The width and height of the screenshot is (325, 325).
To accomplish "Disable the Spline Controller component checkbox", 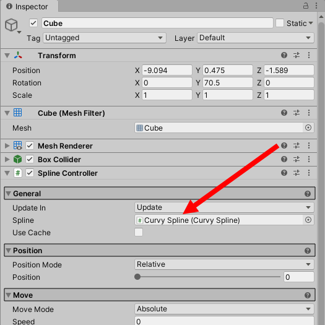I will pos(30,173).
